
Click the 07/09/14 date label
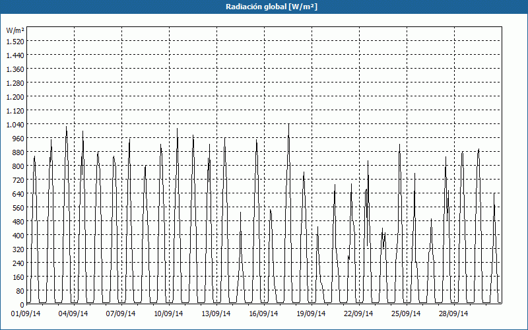[121, 313]
